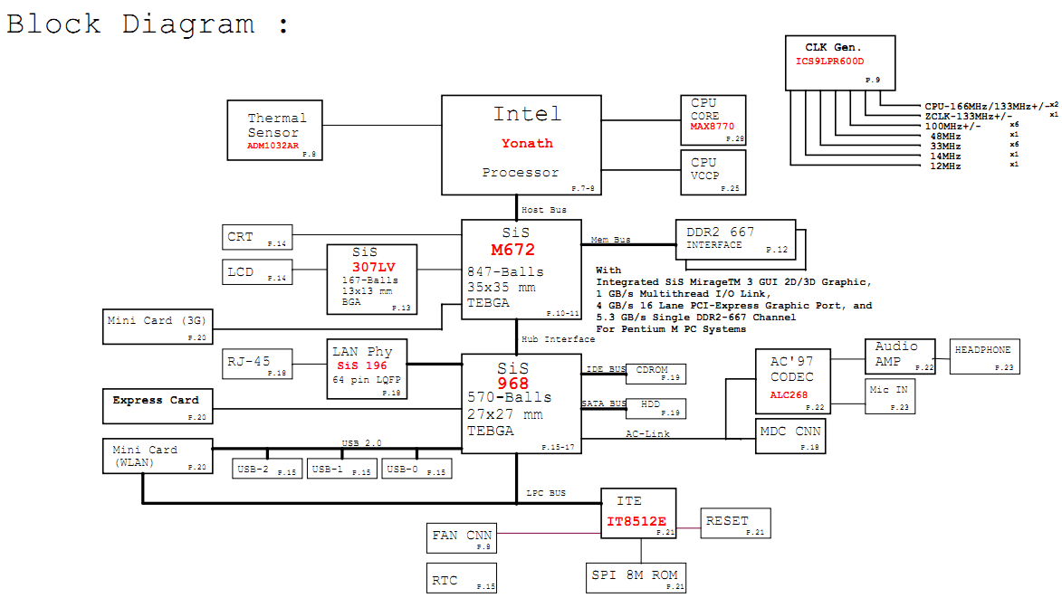Click the "CPU-166MHz/133MHz+/-" clock label
Viewport: 1062px width, 598px height.
point(986,106)
